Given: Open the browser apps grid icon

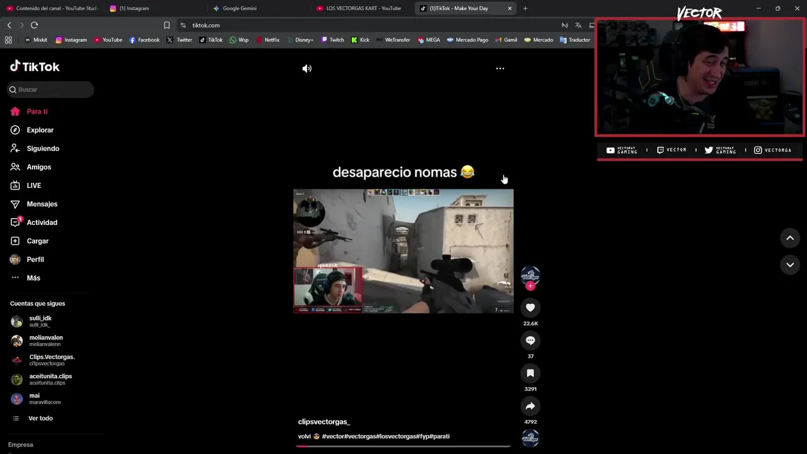Looking at the screenshot, I should coord(8,40).
